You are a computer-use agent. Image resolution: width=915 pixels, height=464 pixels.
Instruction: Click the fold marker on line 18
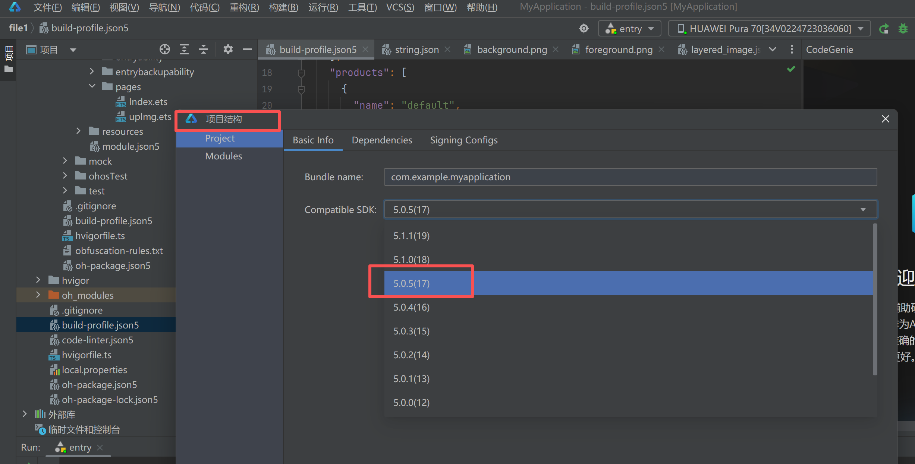click(x=301, y=73)
